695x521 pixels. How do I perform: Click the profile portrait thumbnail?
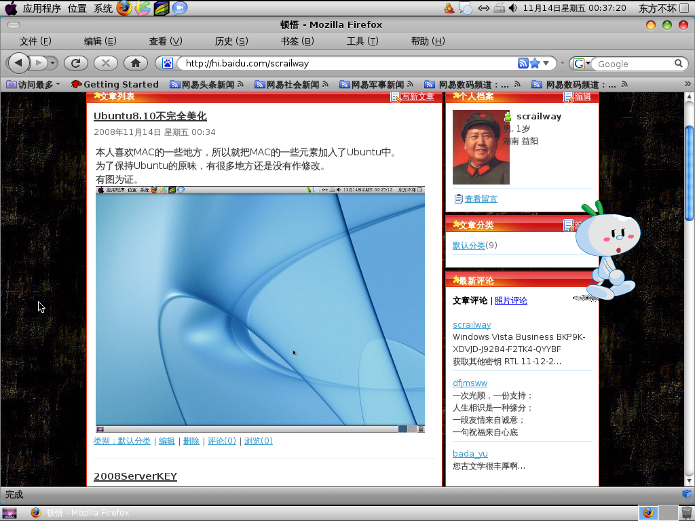click(x=481, y=147)
